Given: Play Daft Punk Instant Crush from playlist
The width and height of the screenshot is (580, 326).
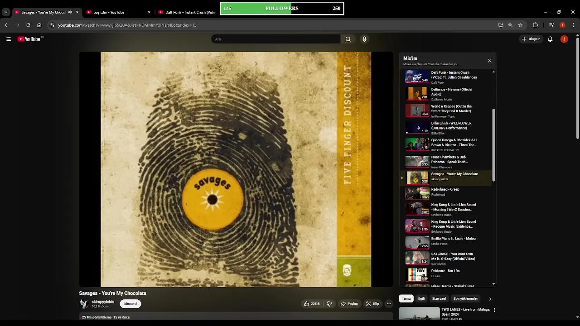Looking at the screenshot, I should [x=446, y=77].
